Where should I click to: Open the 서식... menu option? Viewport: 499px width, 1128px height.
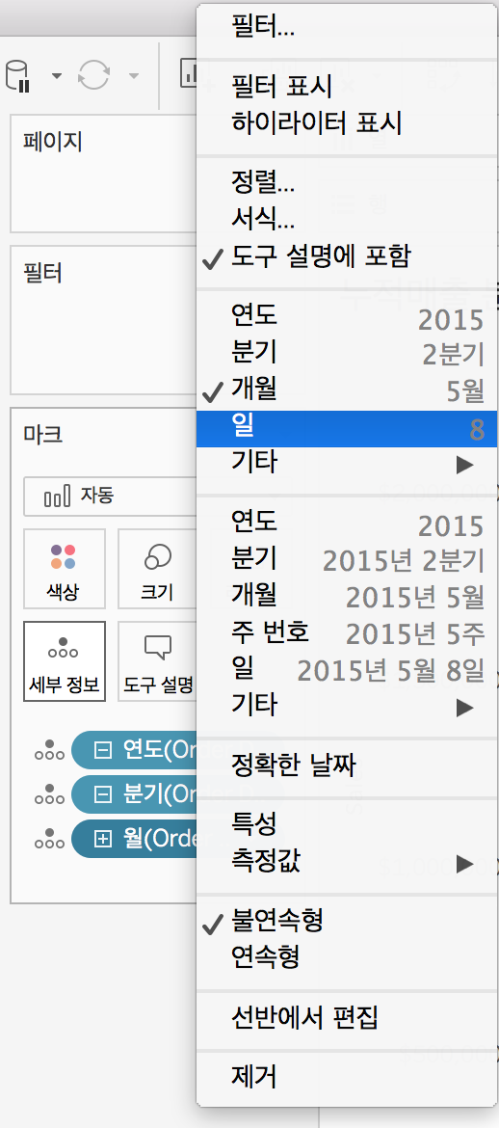[348, 219]
